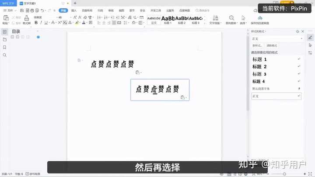The height and width of the screenshot is (177, 315).
Task: Expand the 正文 style dropdown in styles pane
Action: click(x=277, y=38)
